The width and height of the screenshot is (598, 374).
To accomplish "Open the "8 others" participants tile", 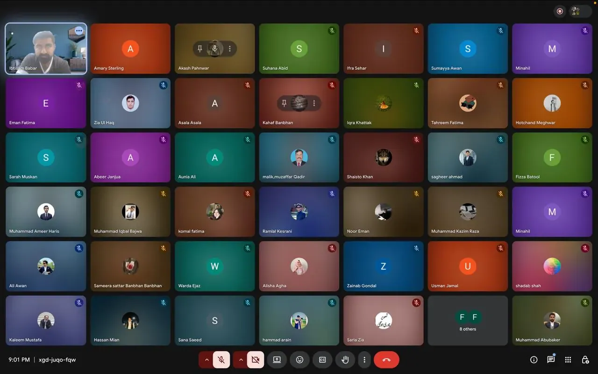I will 468,320.
